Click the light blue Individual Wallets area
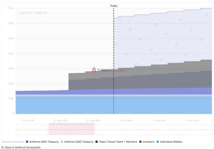Image resolution: width=214 pixels, height=149 pixels. point(114,105)
